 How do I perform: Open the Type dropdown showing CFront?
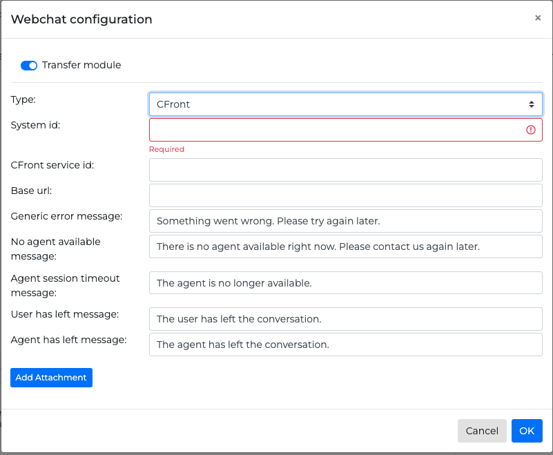[x=345, y=104]
